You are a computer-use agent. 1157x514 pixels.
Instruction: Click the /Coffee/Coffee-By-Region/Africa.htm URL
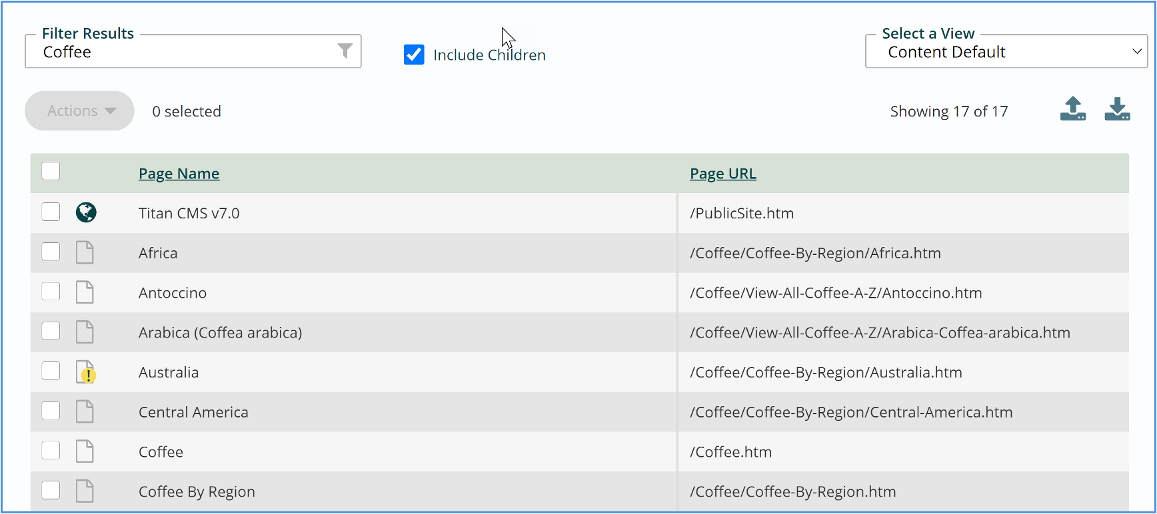(x=815, y=253)
